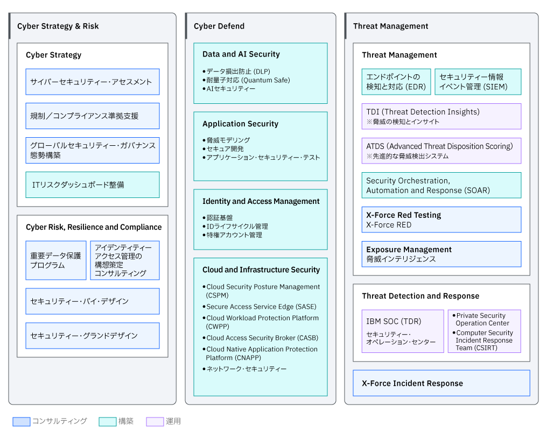This screenshot has height=439, width=547.
Task: Click アイデンティティーアクセス管理の構想策定コンサルティング box
Action: pyautogui.click(x=125, y=260)
